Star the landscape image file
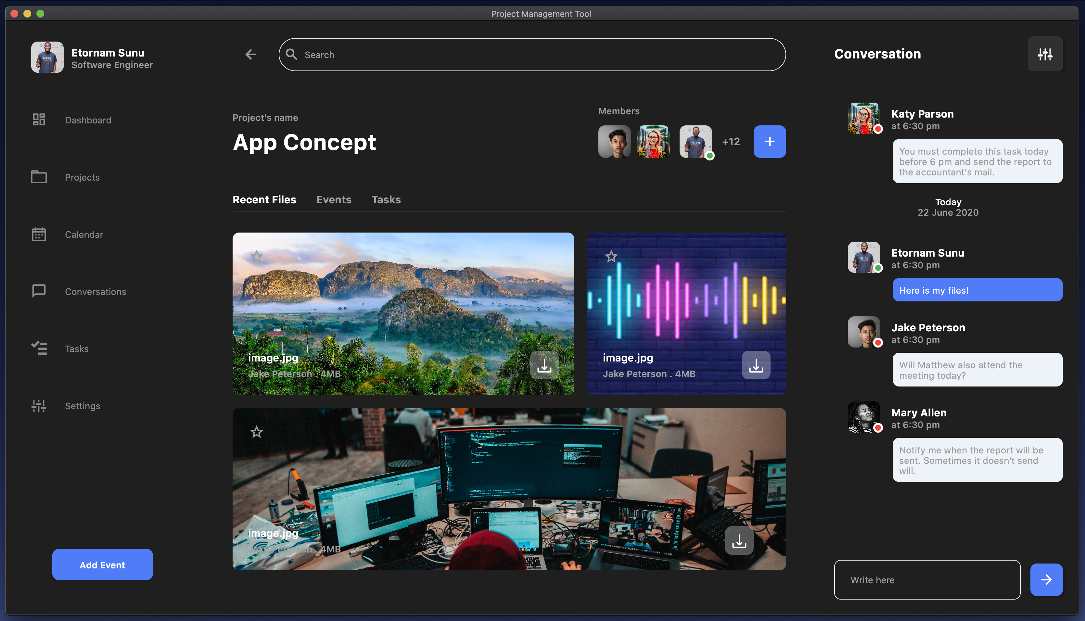1085x621 pixels. click(x=257, y=257)
